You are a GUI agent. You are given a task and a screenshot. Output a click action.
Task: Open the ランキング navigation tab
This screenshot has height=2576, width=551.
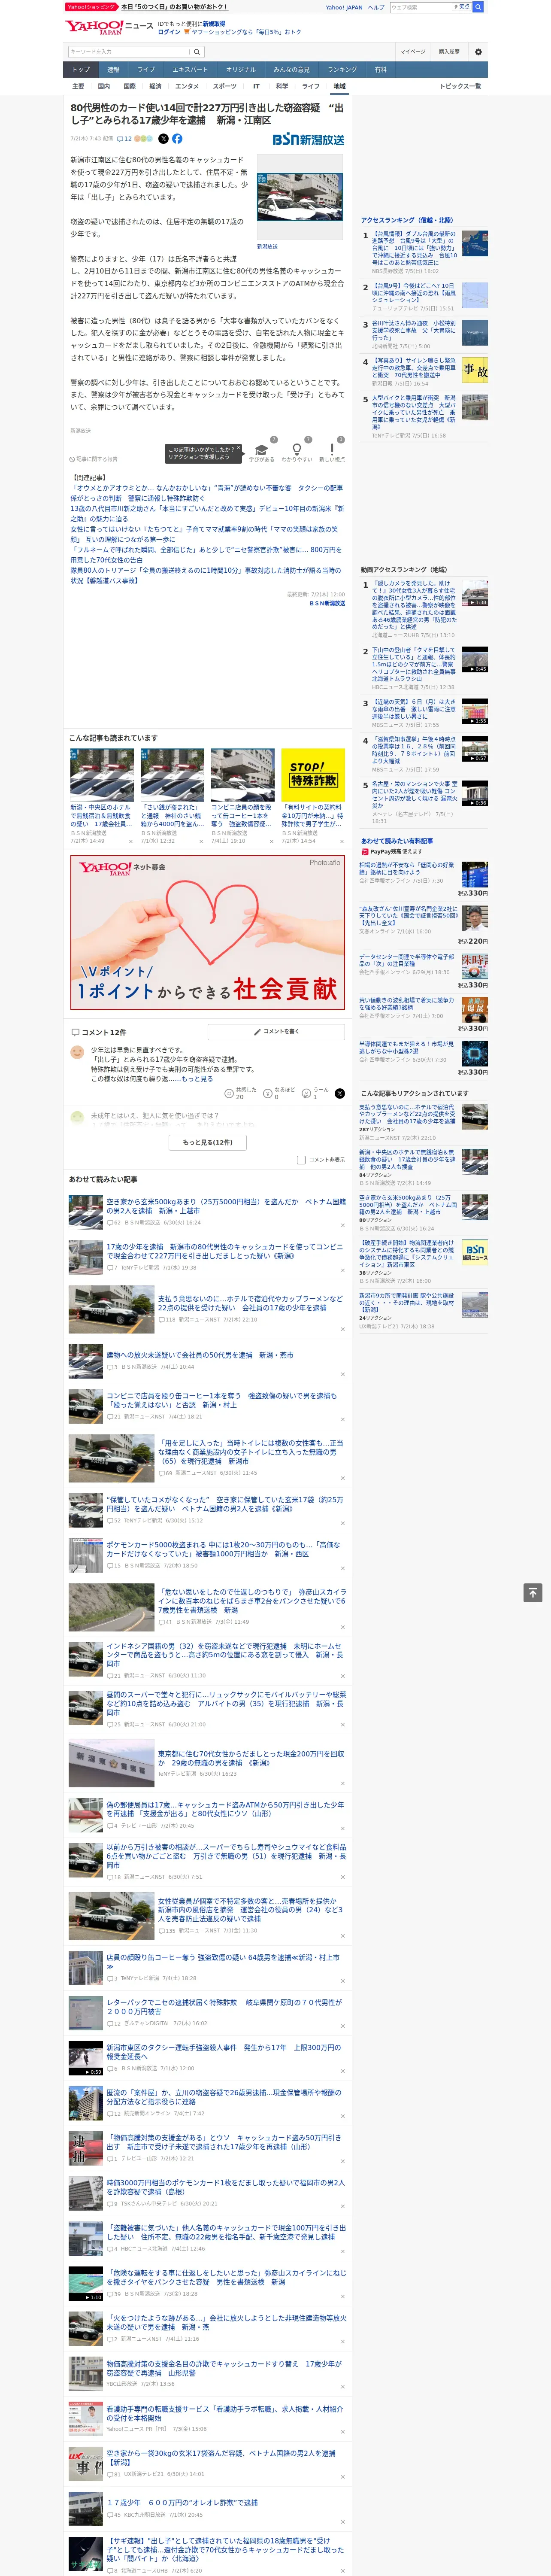(342, 70)
